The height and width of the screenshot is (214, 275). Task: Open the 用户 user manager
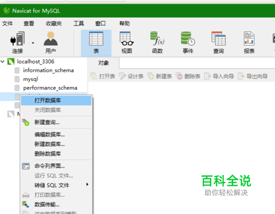[x=51, y=42]
